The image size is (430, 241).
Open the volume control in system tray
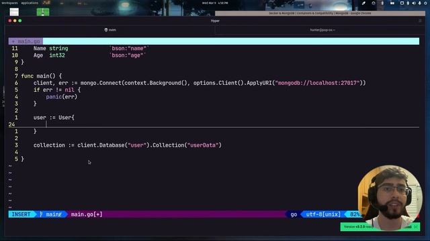click(x=414, y=3)
